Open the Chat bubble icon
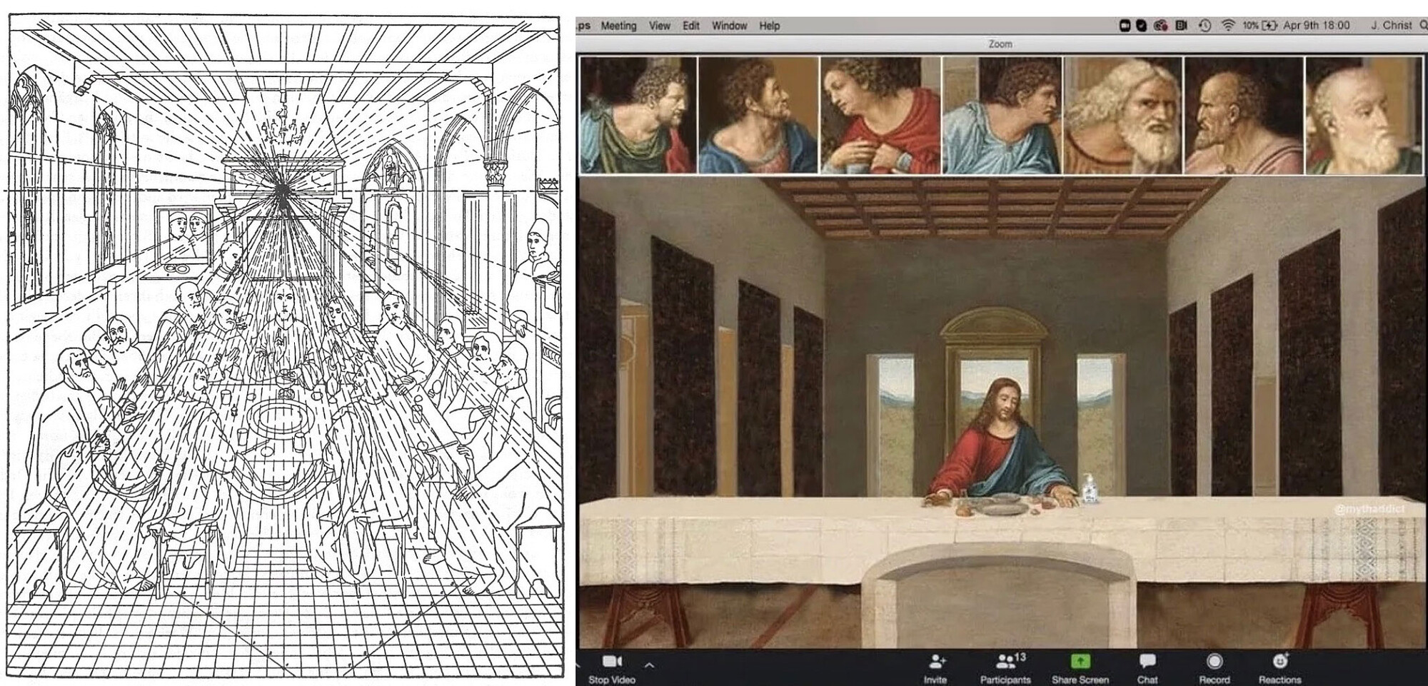The width and height of the screenshot is (1428, 686). [1147, 661]
